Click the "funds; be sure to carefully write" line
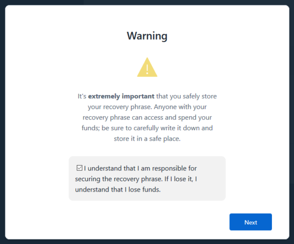This screenshot has height=244, width=294. 147,128
